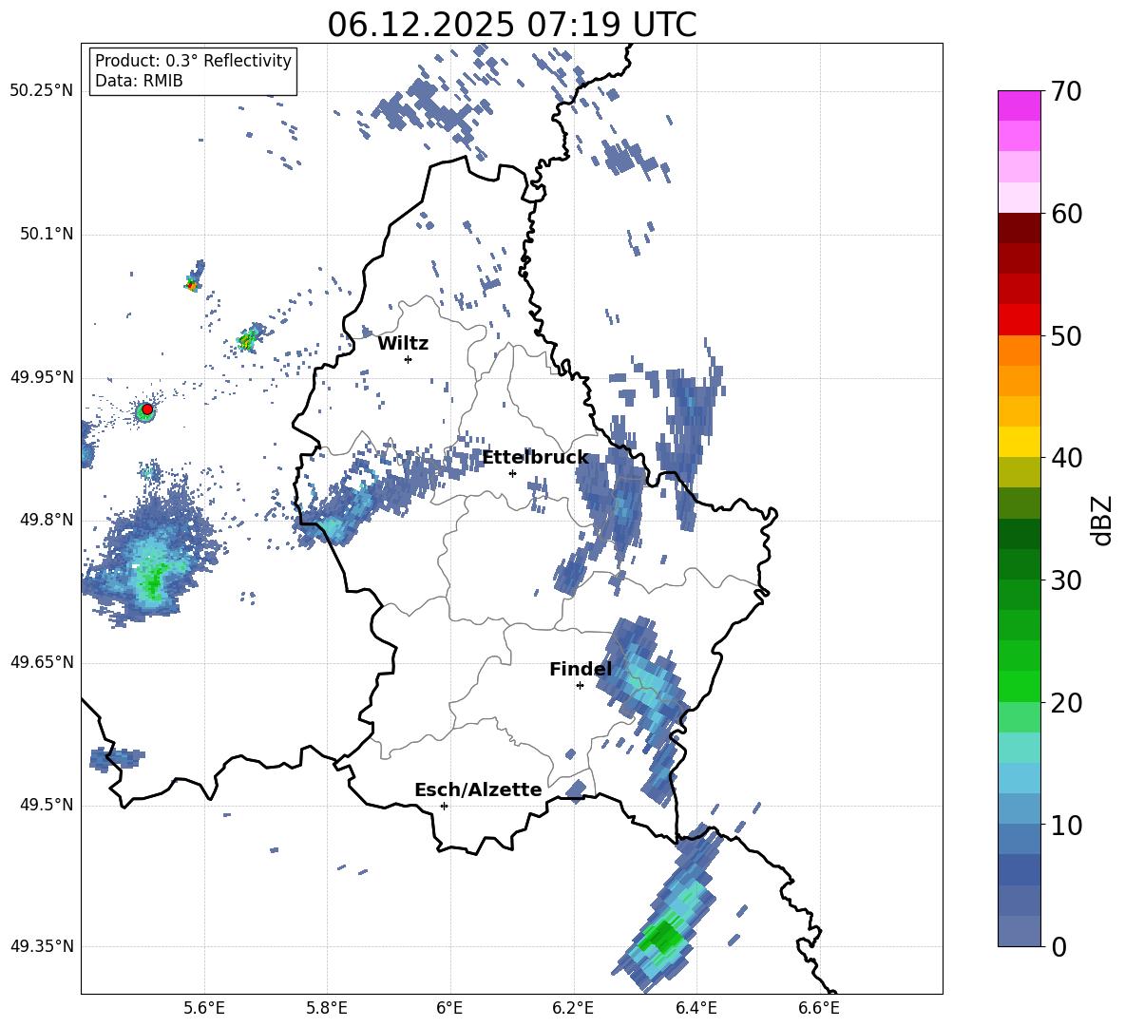This screenshot has width=1125, height=1027.
Task: Click the colorbar tick label 10
Action: point(1066,825)
